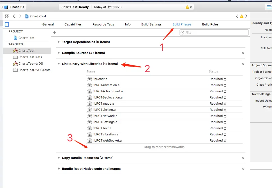Switch to the Capabilities tab
Image resolution: width=272 pixels, height=188 pixels.
click(73, 24)
